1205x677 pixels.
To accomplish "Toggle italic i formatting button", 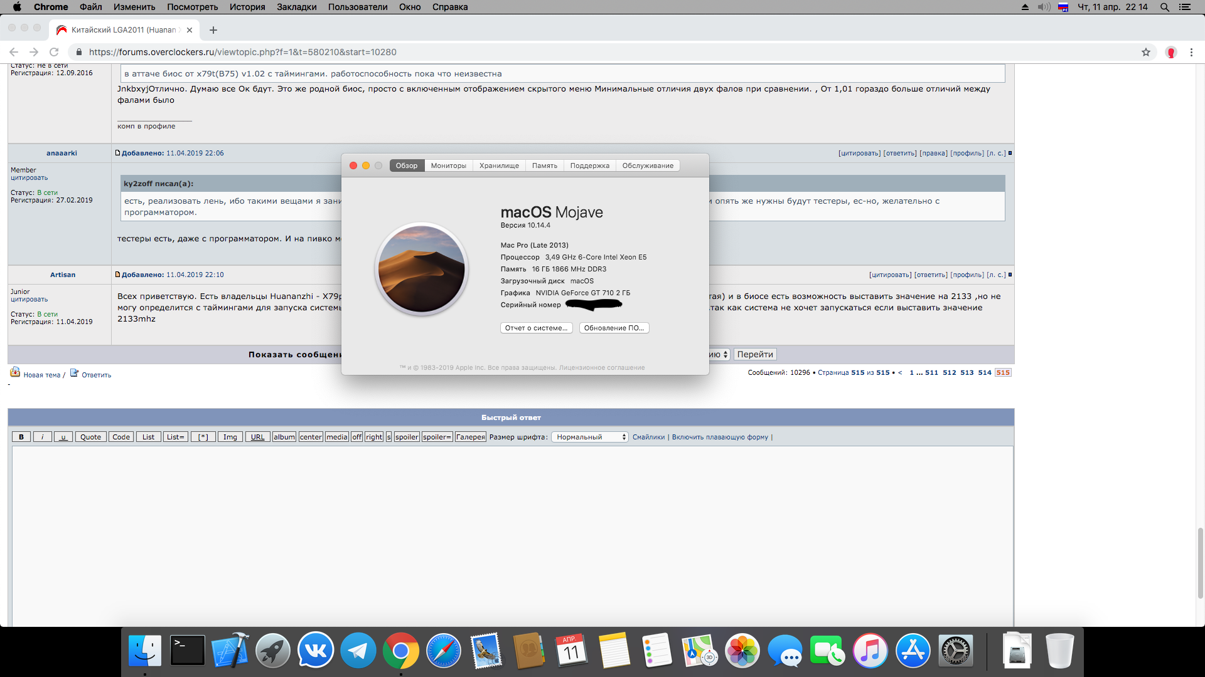I will pos(42,437).
